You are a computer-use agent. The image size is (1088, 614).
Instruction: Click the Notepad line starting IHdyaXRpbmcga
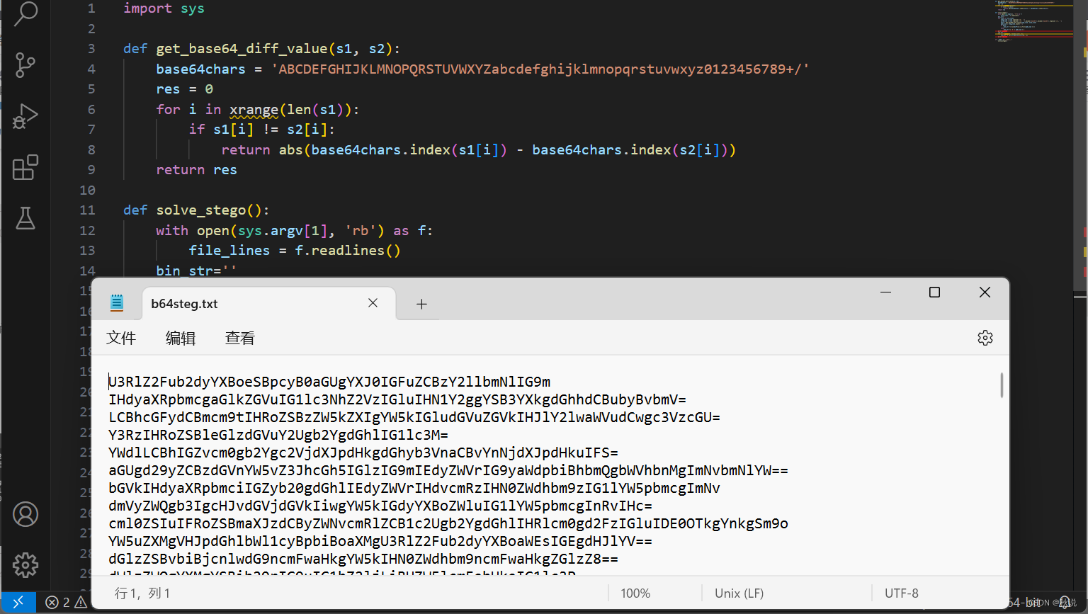tap(397, 399)
